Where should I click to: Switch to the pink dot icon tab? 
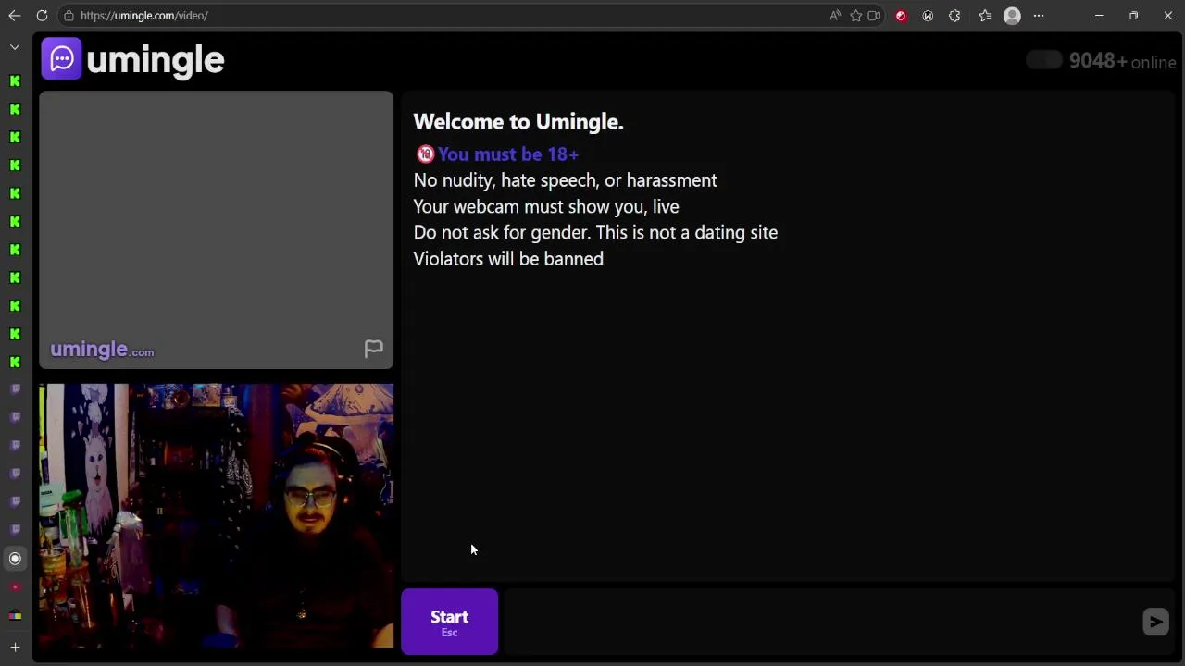click(15, 586)
